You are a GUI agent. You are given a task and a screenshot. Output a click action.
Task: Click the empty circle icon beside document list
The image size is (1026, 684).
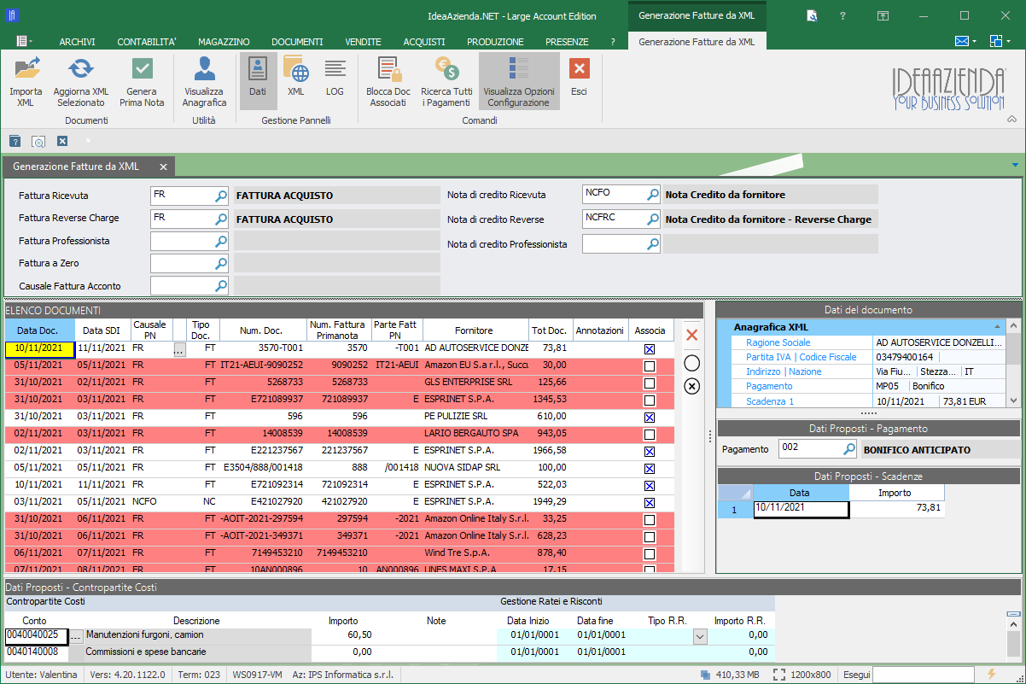[692, 363]
